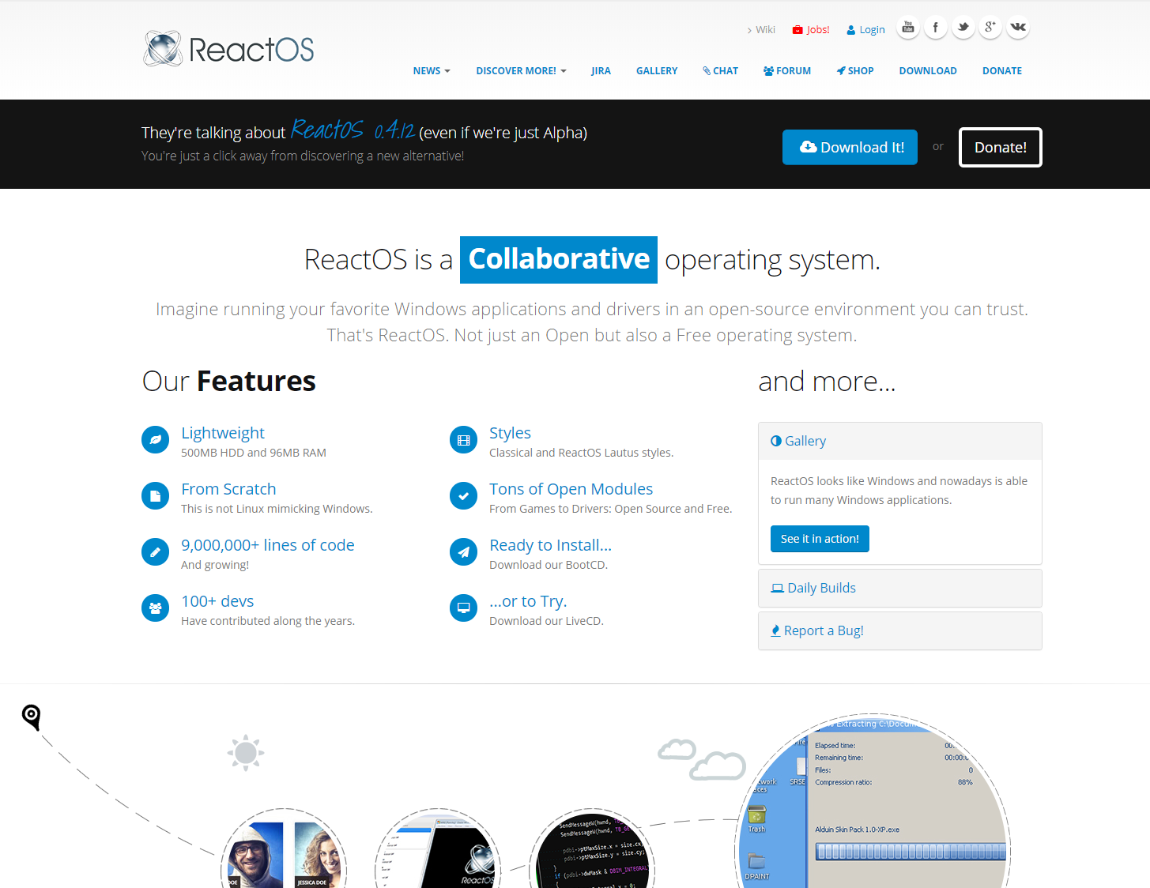This screenshot has width=1150, height=888.
Task: Open the ...or to Try. link
Action: [528, 601]
